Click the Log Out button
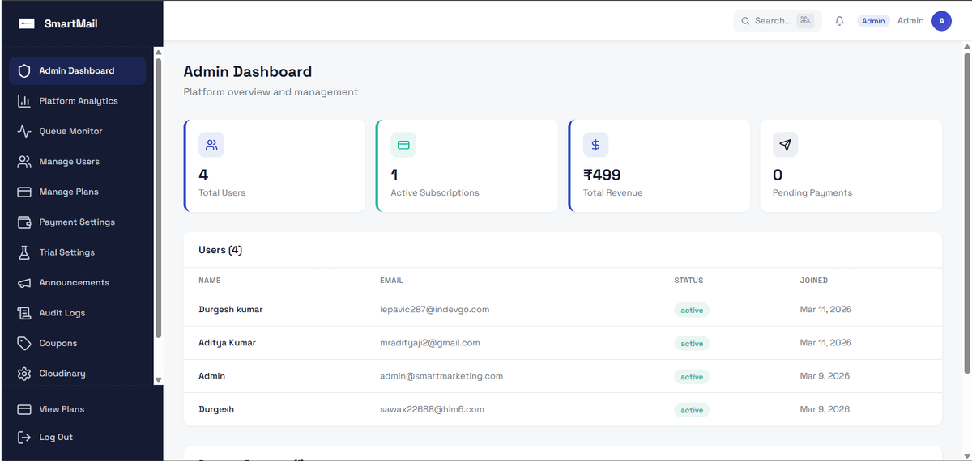The image size is (972, 461). click(78, 438)
